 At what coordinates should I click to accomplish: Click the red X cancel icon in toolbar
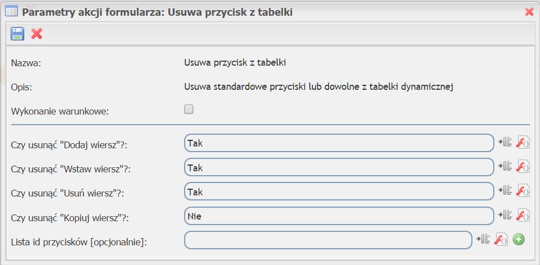click(x=37, y=34)
